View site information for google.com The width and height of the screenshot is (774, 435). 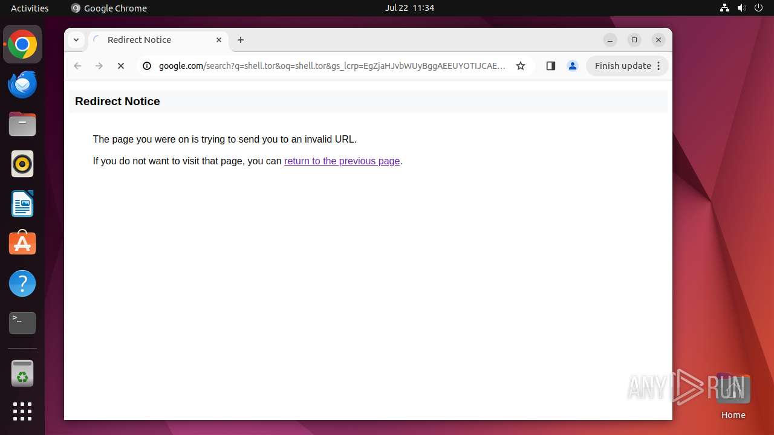pos(147,66)
